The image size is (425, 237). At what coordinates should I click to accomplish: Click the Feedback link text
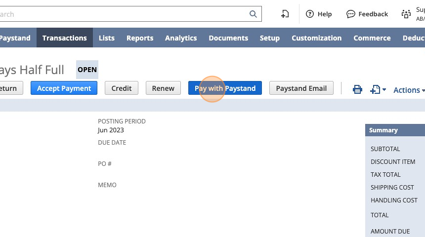[x=373, y=14]
